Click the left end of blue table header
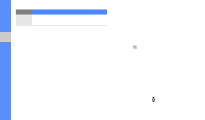The image size is (205, 120). [x=33, y=12]
